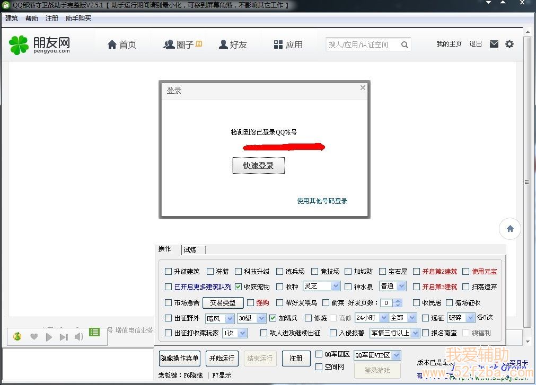Increase the 好友页数 spinner value
The image size is (536, 385).
click(x=398, y=301)
